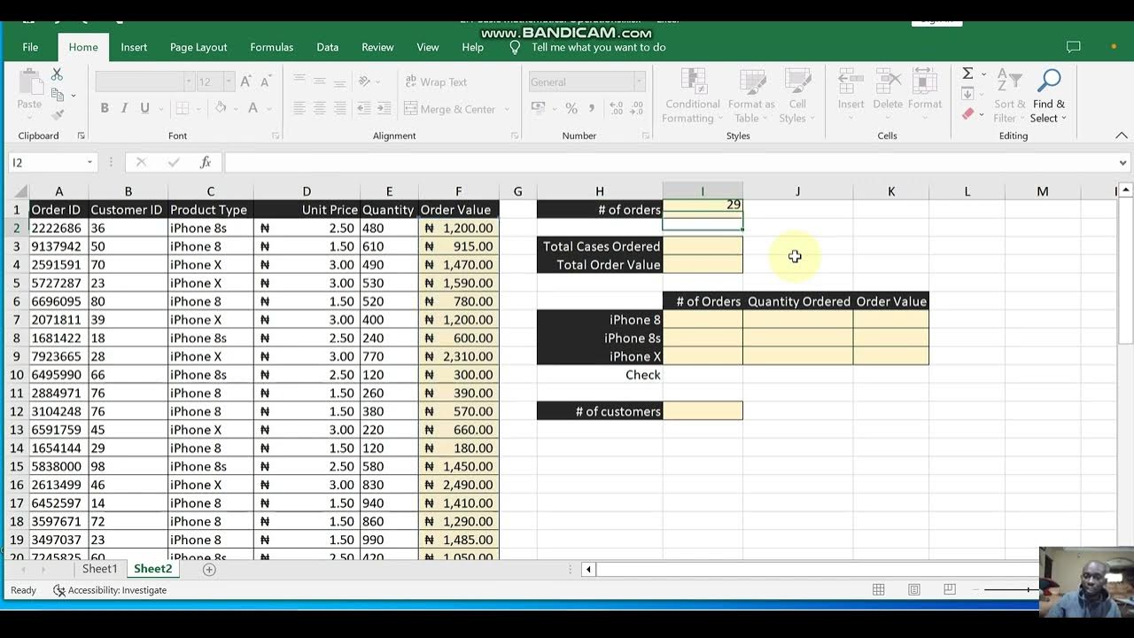Open the font name combo box
The image size is (1134, 638).
[144, 82]
